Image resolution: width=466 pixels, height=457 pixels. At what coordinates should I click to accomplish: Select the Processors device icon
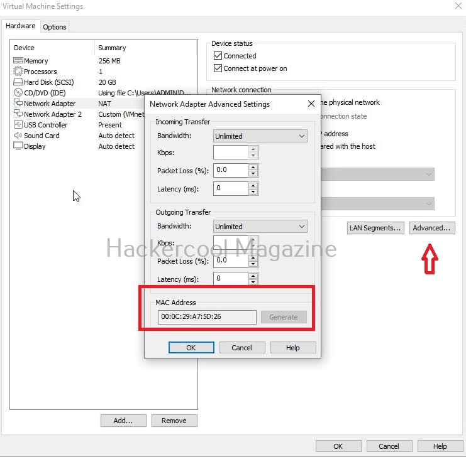click(18, 72)
